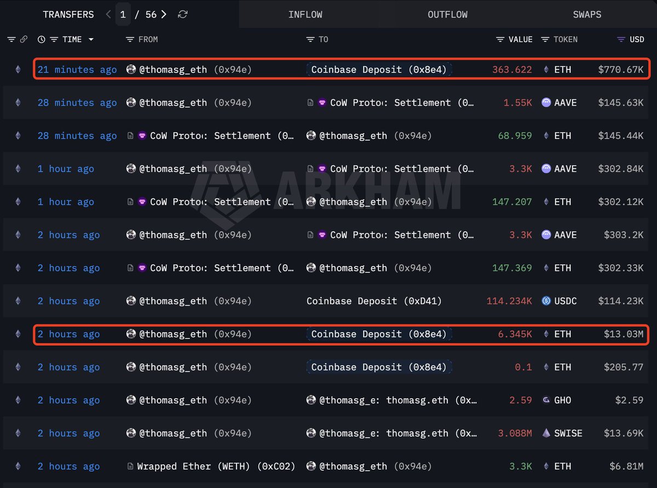
Task: Click the USDC token icon
Action: (546, 301)
